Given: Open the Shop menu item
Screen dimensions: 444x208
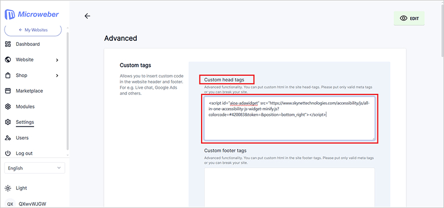Looking at the screenshot, I should pos(21,75).
